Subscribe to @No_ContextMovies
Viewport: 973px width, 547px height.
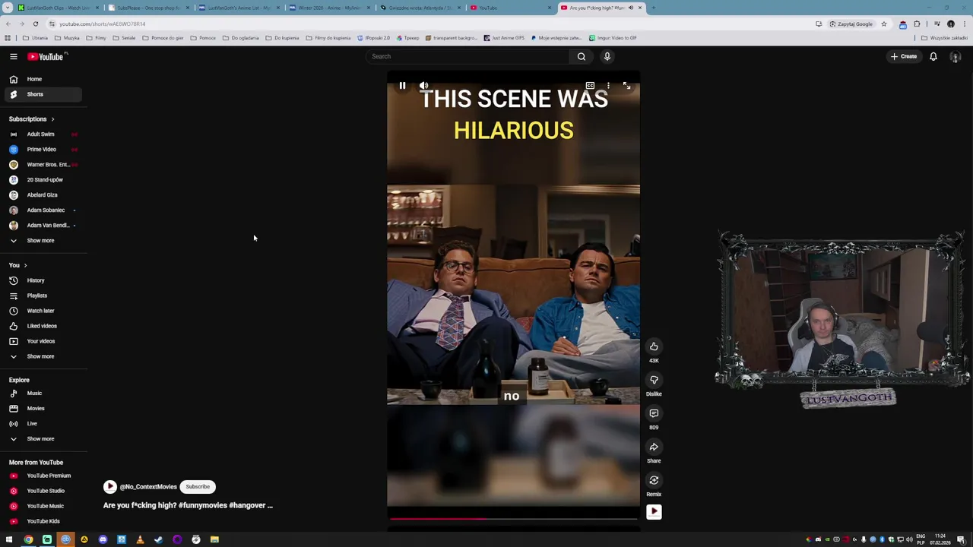pyautogui.click(x=198, y=486)
